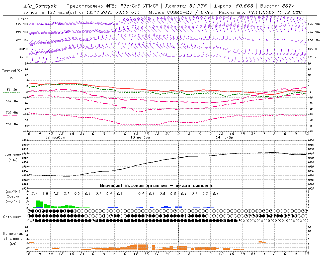Select the Td 2м dew point legend entry
Screen dimensions: 321x256
[12, 89]
